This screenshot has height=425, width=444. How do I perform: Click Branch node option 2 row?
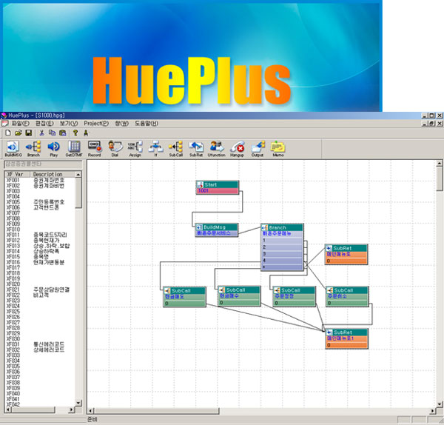point(282,247)
